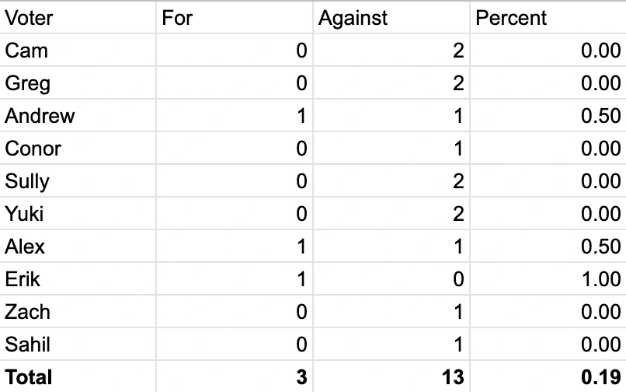626x392 pixels.
Task: Select the Total Against value 13
Action: 391,377
